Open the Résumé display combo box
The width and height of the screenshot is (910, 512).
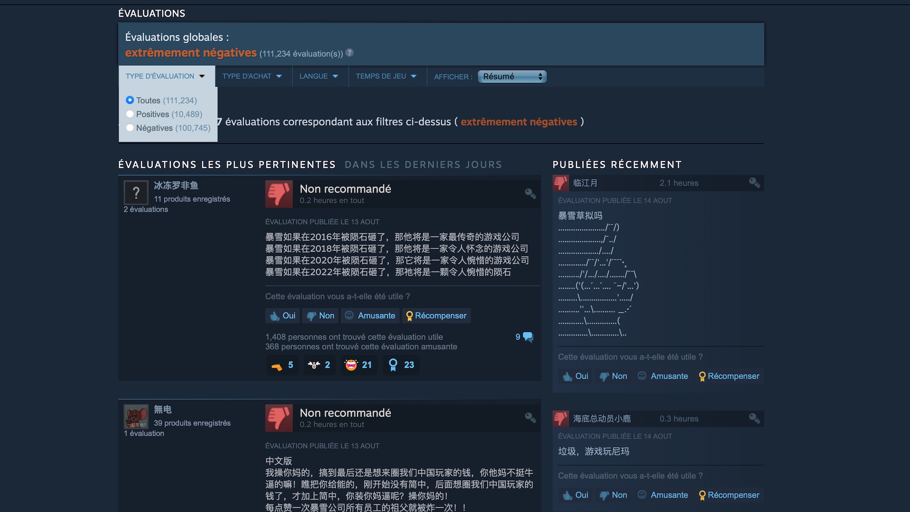(512, 76)
